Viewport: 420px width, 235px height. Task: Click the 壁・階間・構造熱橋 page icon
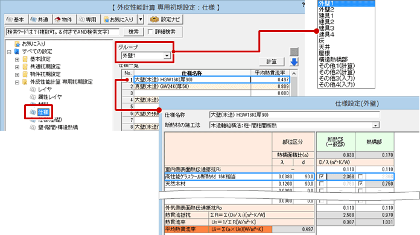click(x=33, y=127)
